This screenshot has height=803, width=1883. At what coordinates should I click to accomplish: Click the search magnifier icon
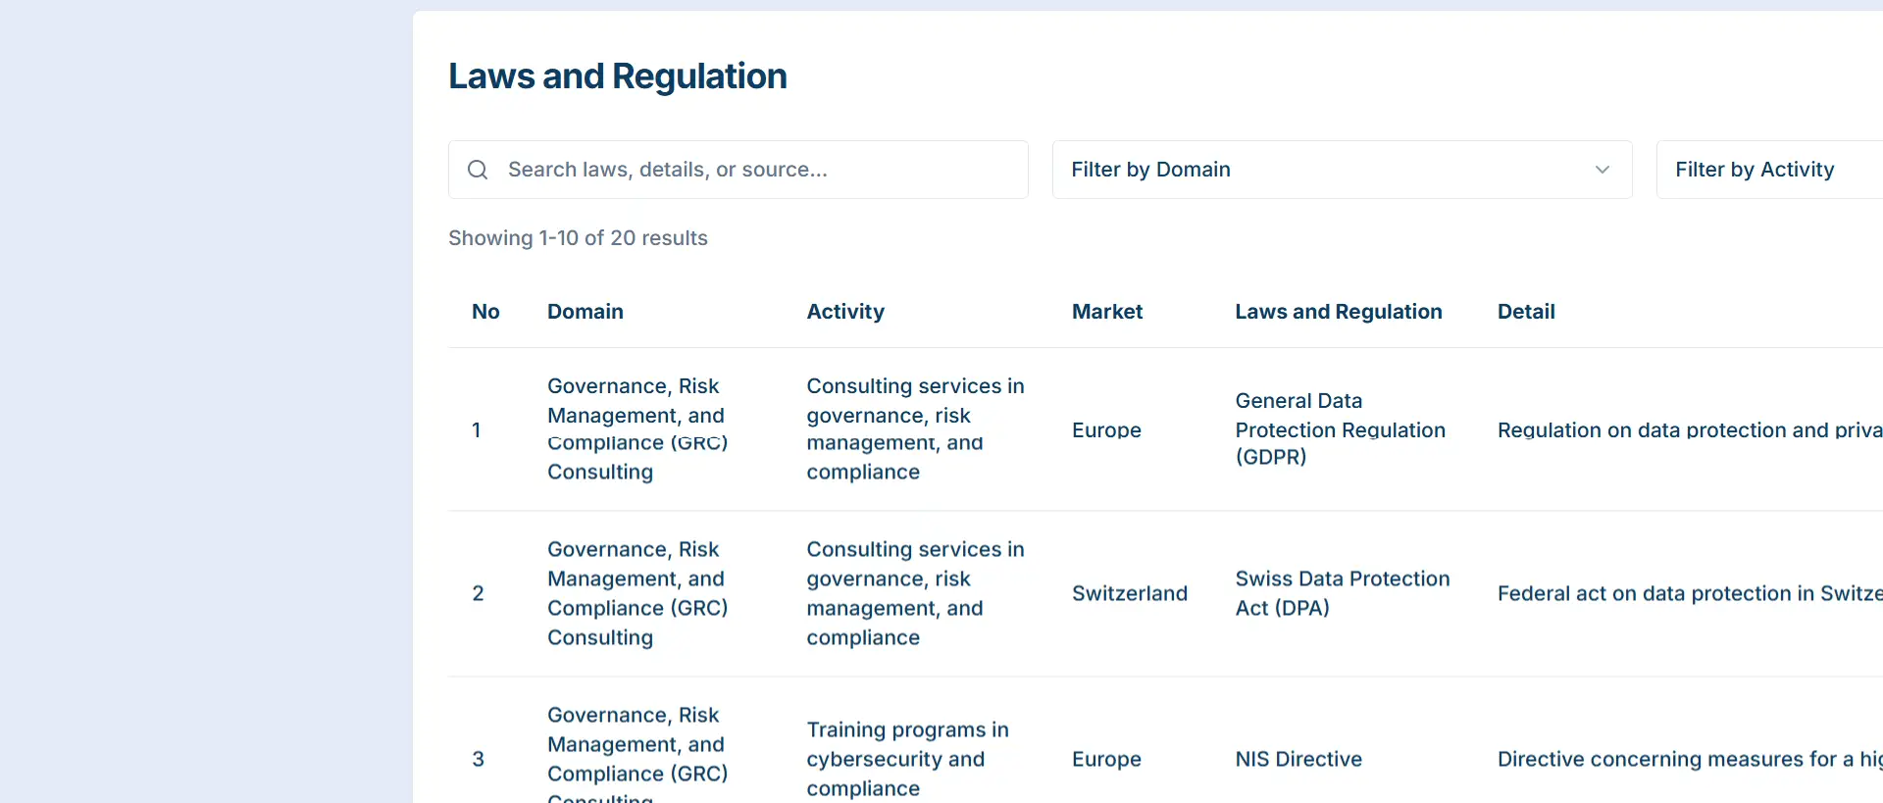pos(478,170)
